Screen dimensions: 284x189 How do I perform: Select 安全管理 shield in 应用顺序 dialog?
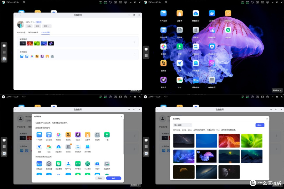[x=58, y=164]
